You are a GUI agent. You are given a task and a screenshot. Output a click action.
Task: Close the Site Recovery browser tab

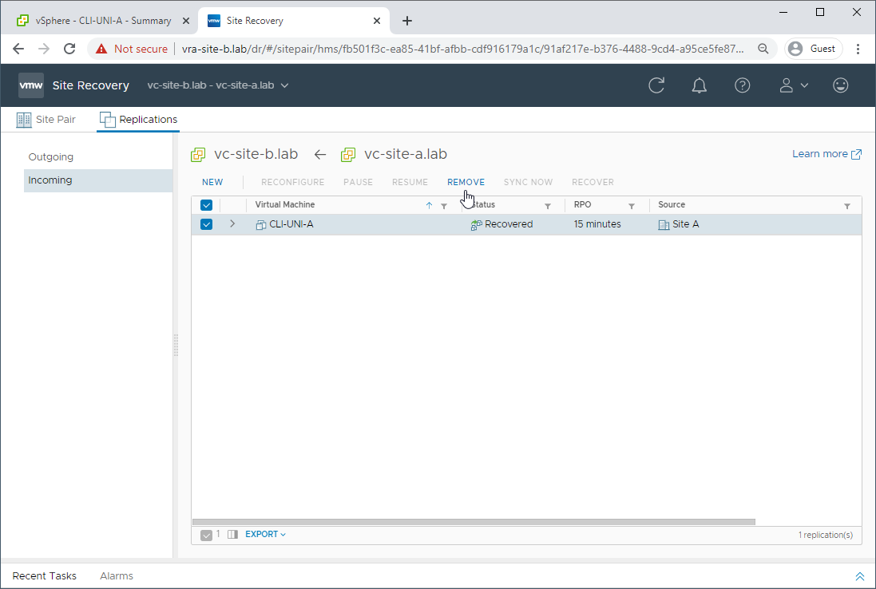pyautogui.click(x=377, y=21)
